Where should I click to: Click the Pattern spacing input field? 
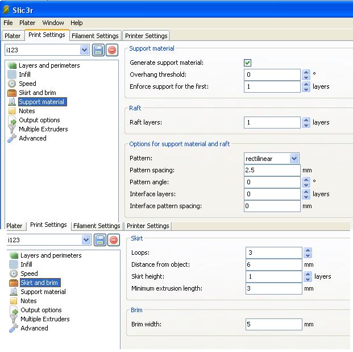(x=272, y=170)
